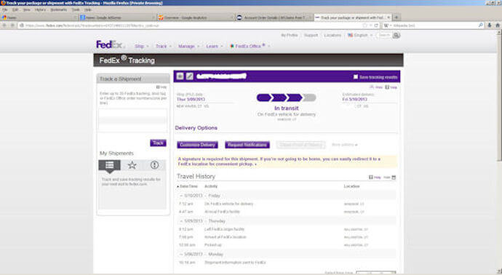
Task: Open the Ship dropdown menu
Action: (x=142, y=47)
